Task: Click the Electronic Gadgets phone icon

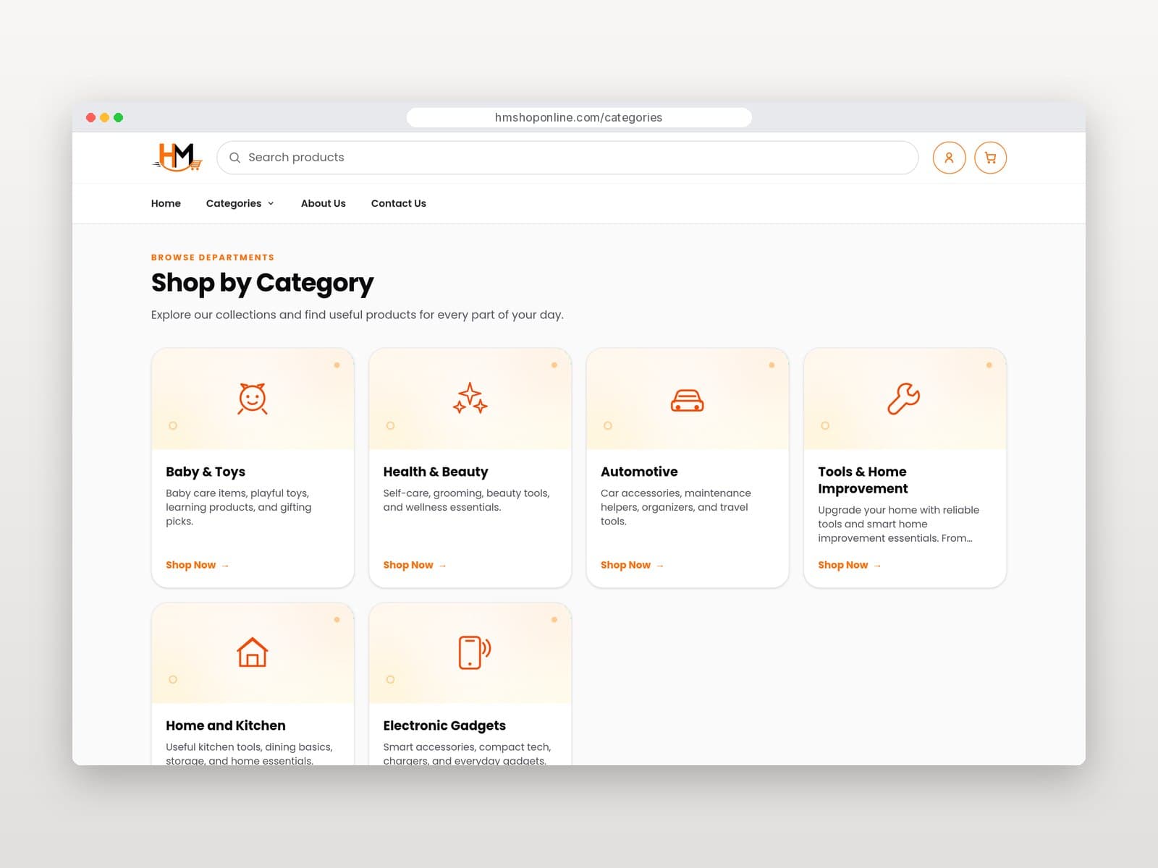Action: [x=475, y=652]
